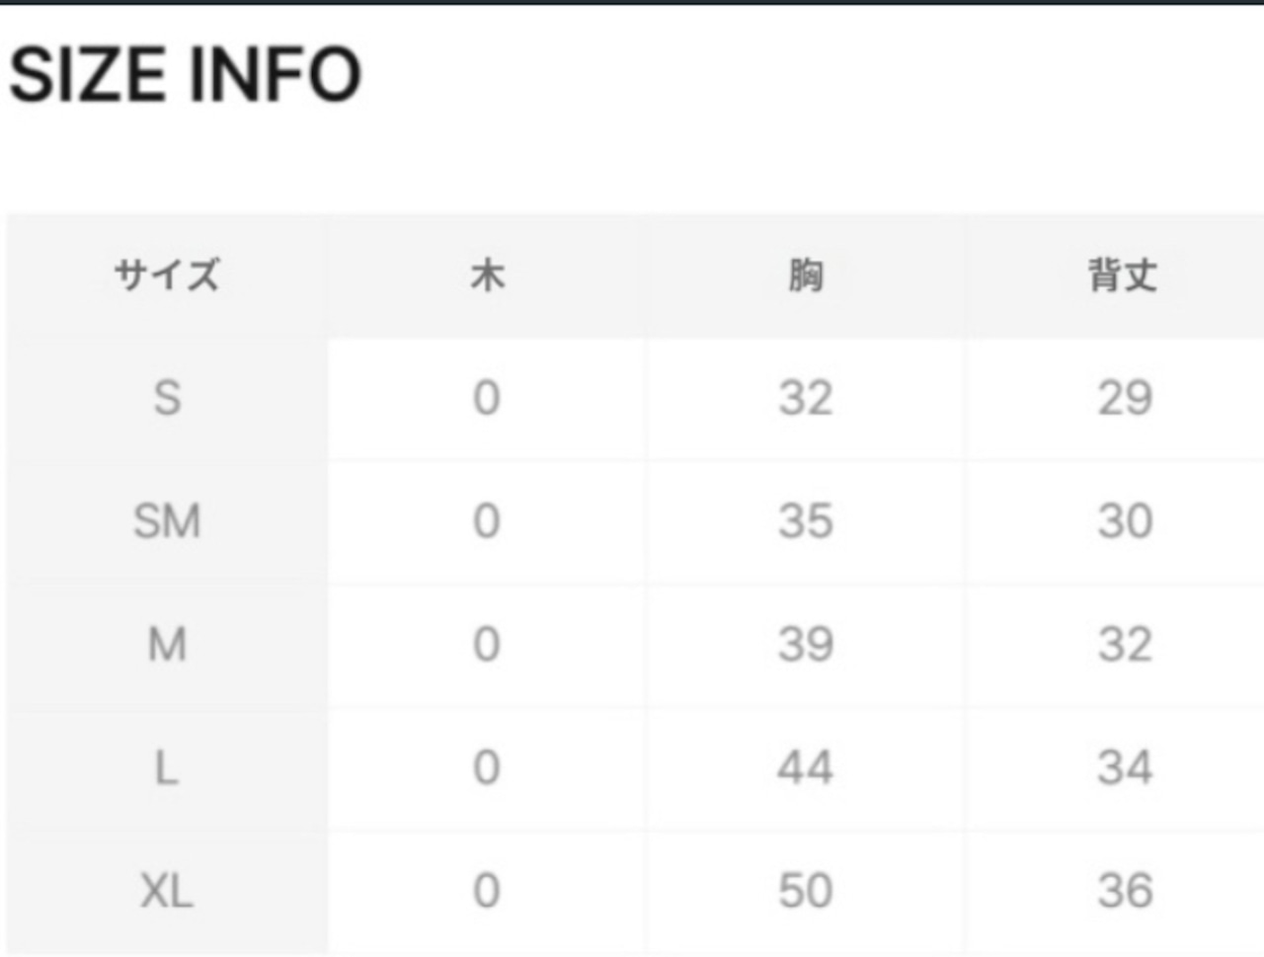Click back length 29 for size S
Image resolution: width=1264 pixels, height=957 pixels.
[x=1125, y=399]
